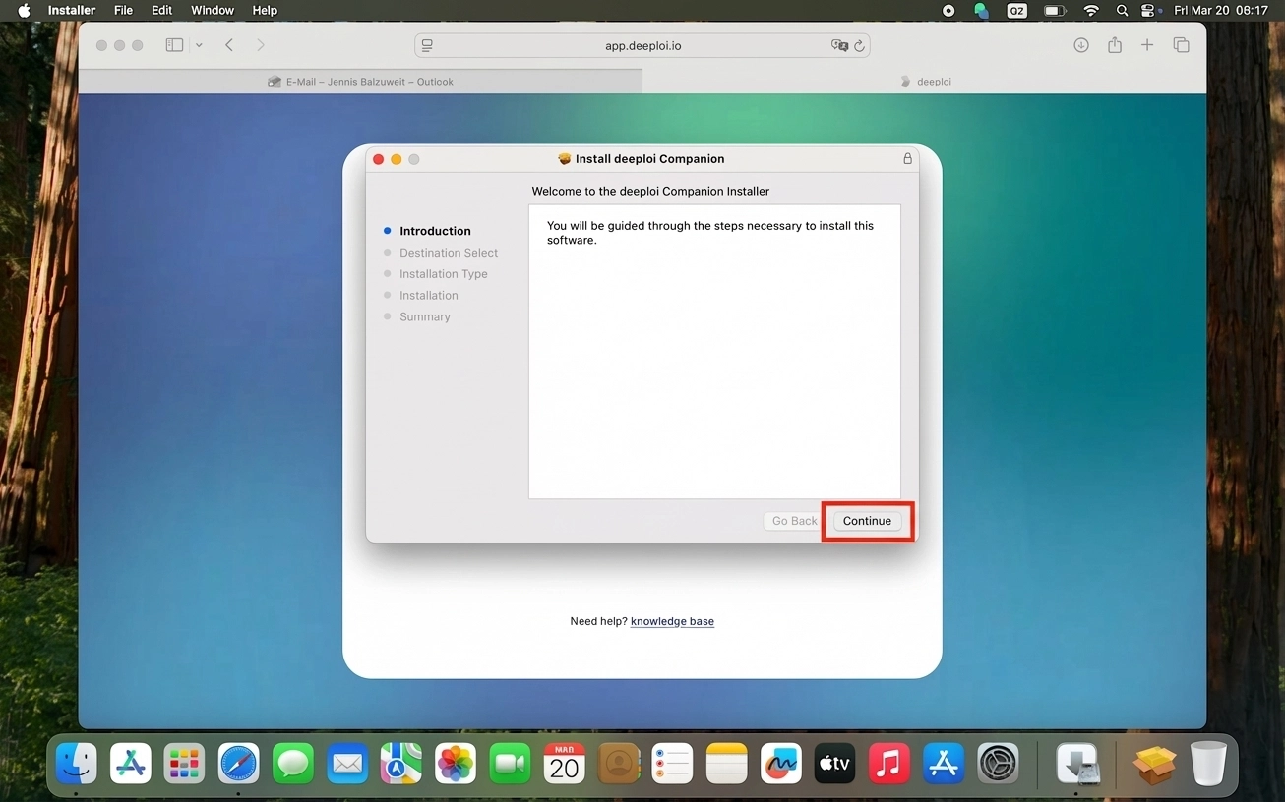The height and width of the screenshot is (802, 1285).
Task: Click the Safari address bar app.deeploi.io
Action: (642, 45)
